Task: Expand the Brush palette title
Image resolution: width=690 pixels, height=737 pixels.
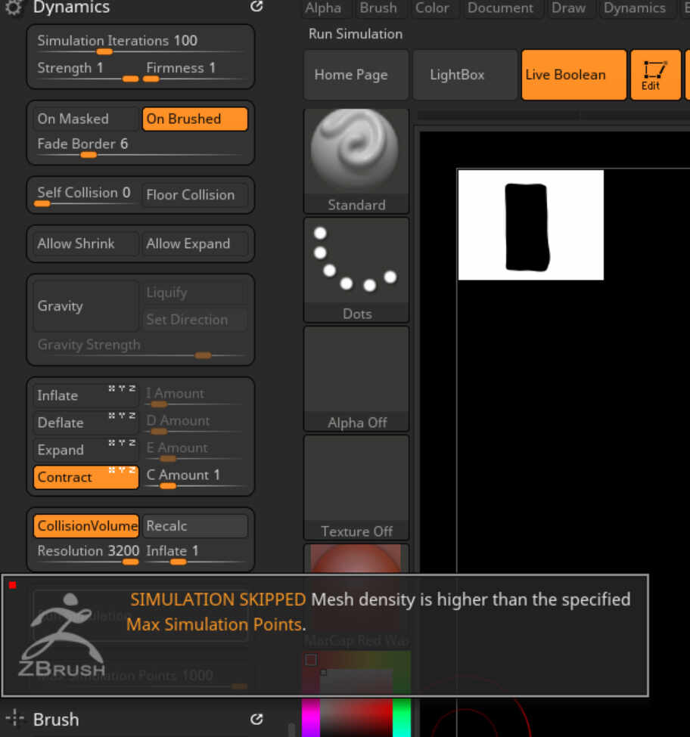Action: 56,719
